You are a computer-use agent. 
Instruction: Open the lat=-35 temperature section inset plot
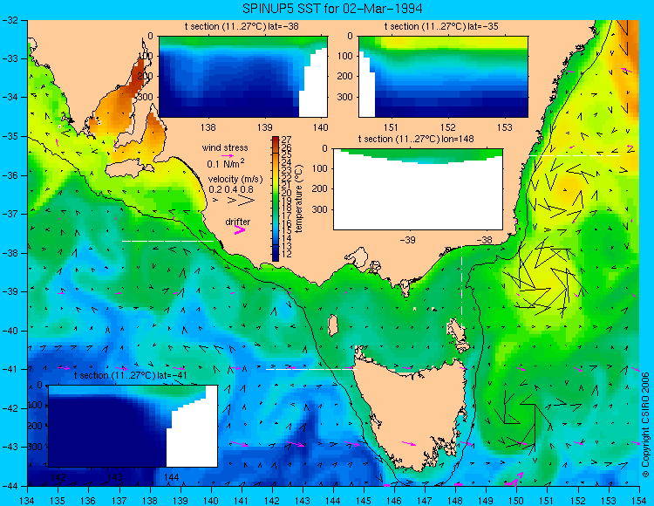tap(443, 77)
